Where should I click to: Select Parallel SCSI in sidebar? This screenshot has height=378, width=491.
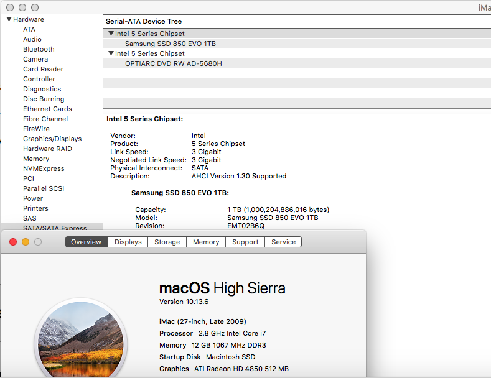tap(44, 188)
